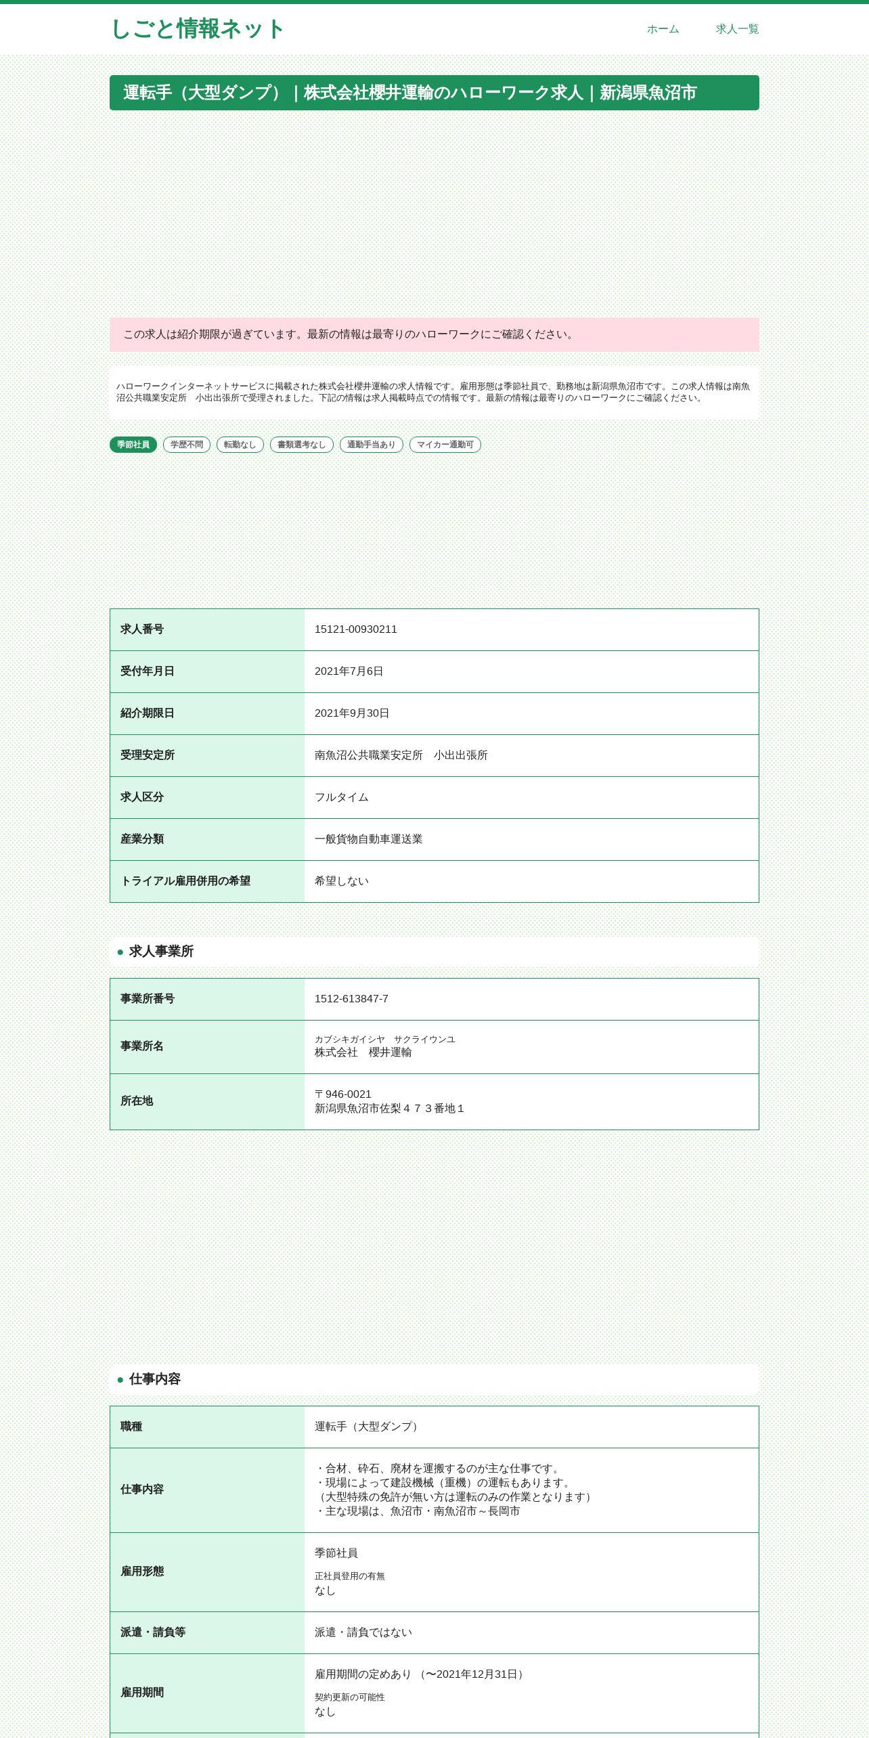Open the ホーム navigation link
Viewport: 869px width, 1738px height.
[663, 29]
